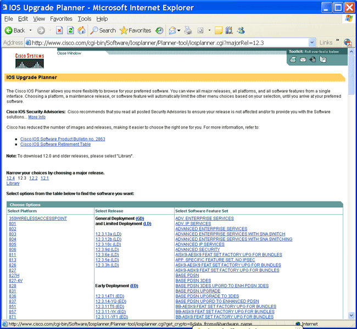Click the (GD) General Deployment link
Image resolution: width=357 pixels, height=329 pixels.
(140, 219)
